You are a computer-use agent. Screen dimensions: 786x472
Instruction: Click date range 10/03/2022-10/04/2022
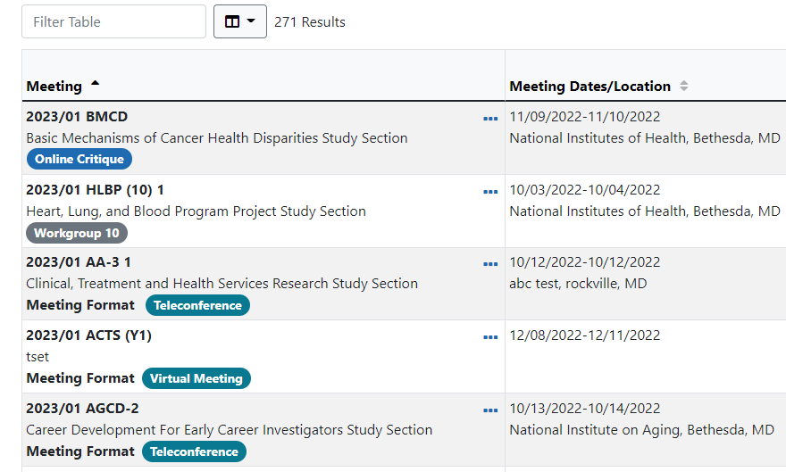(x=584, y=190)
